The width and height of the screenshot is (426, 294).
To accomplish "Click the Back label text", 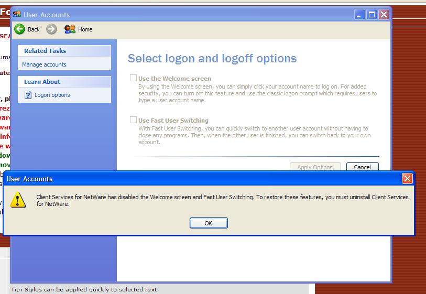I will click(x=34, y=29).
